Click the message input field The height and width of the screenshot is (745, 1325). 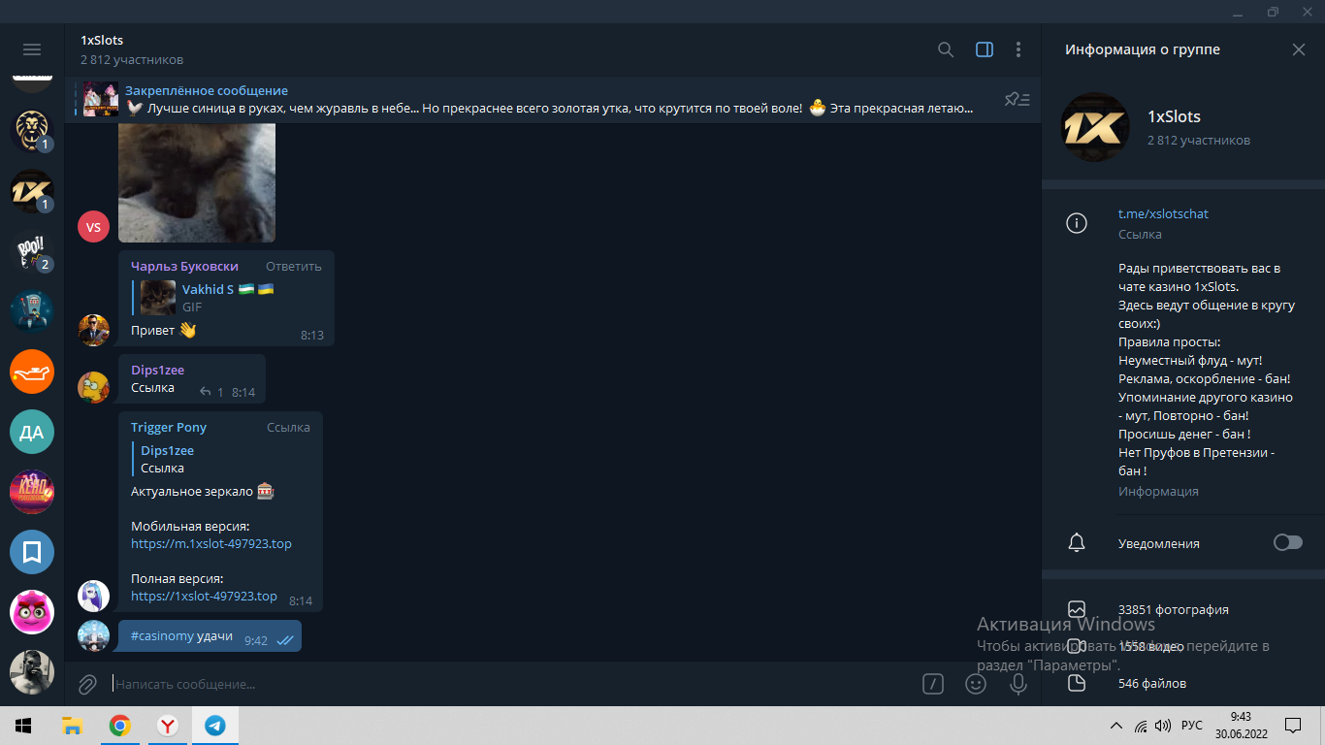point(509,684)
